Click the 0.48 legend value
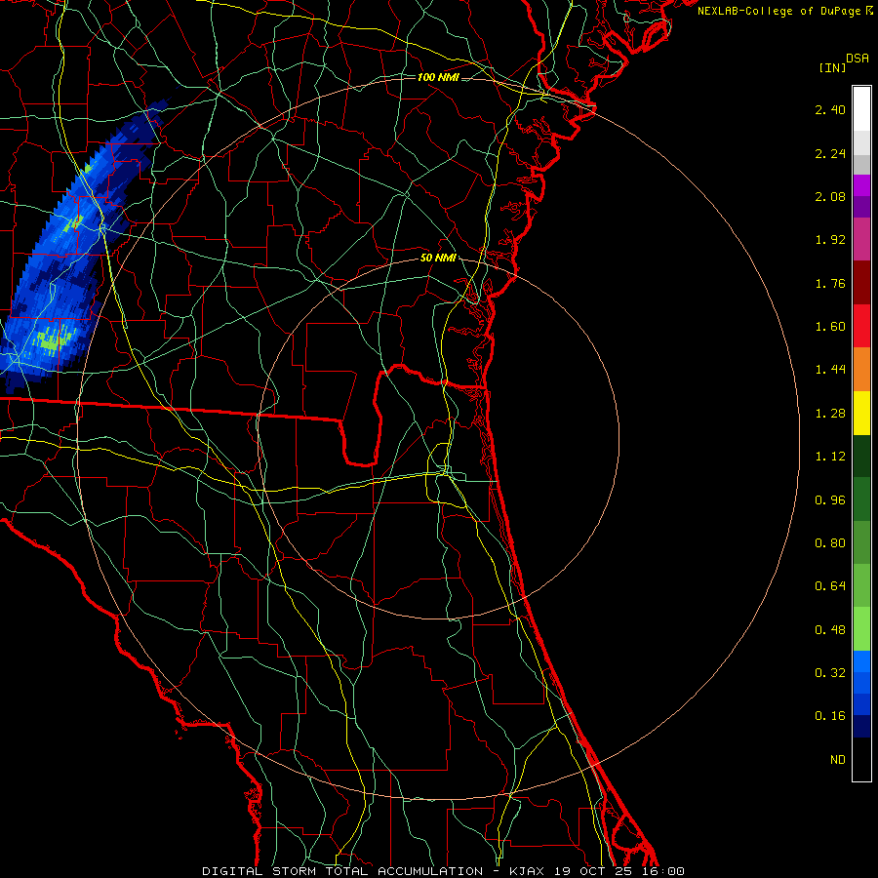The height and width of the screenshot is (878, 878). [830, 630]
